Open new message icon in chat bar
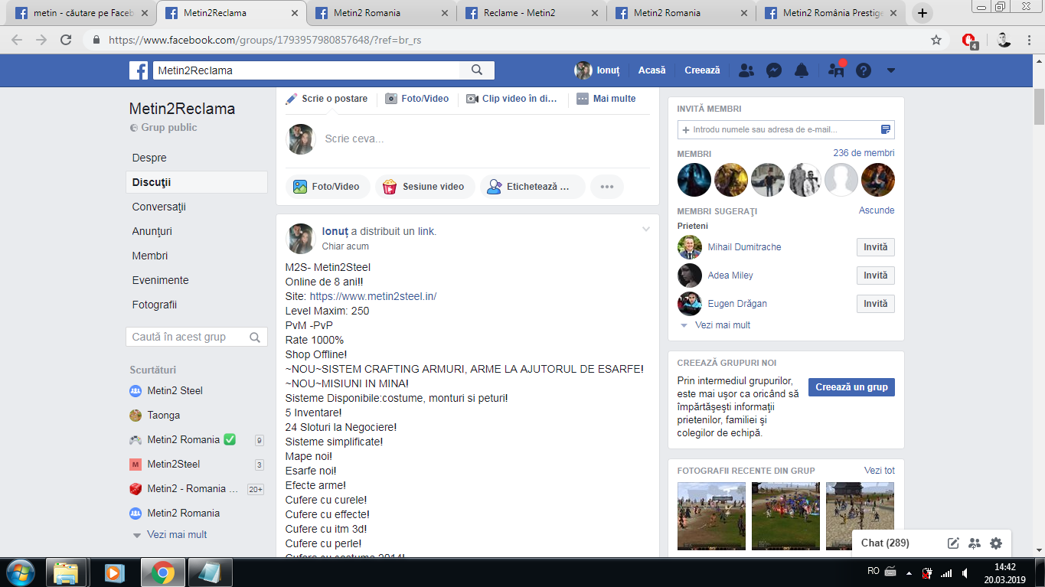 click(x=953, y=543)
